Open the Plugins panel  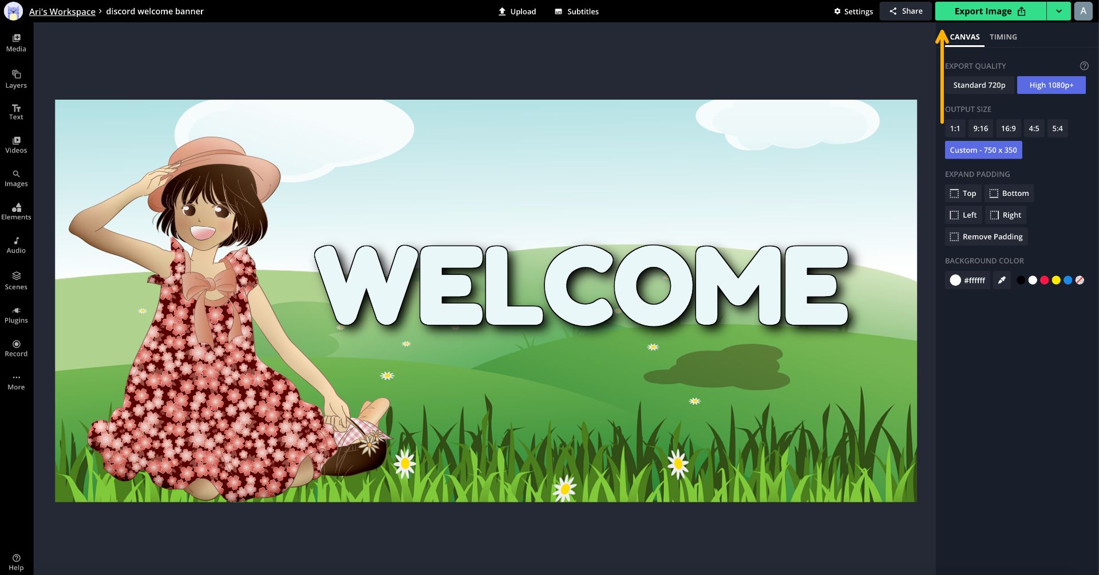16,315
